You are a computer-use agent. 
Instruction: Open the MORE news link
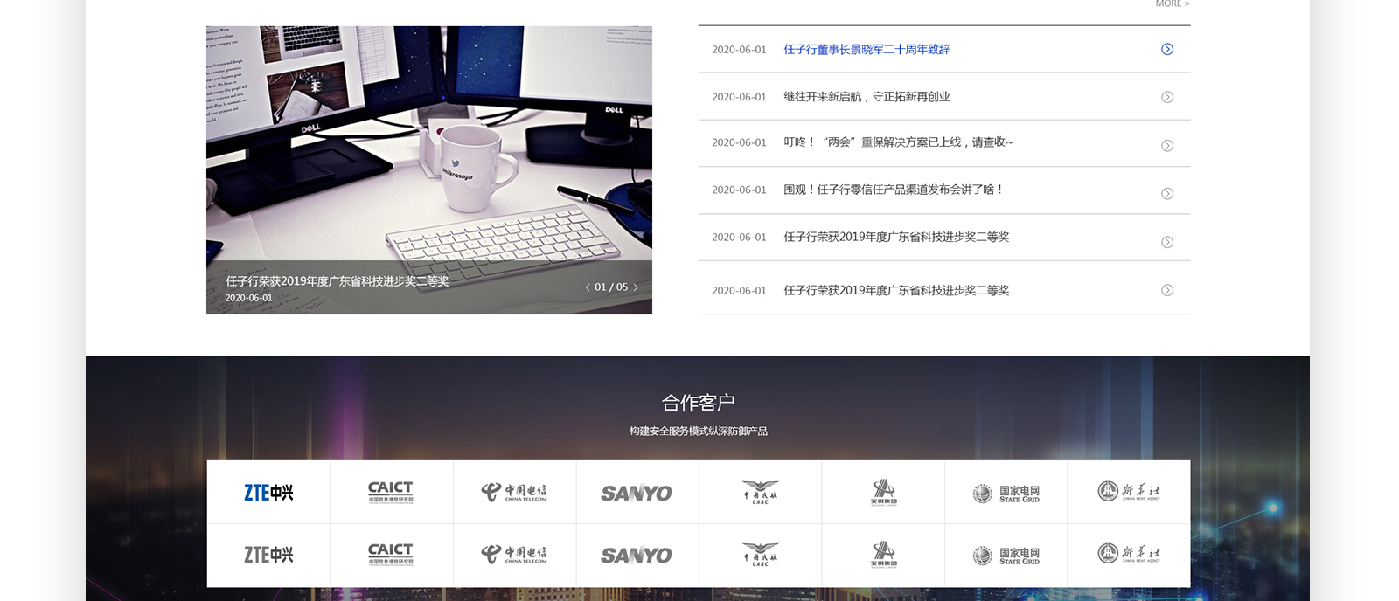(1172, 4)
